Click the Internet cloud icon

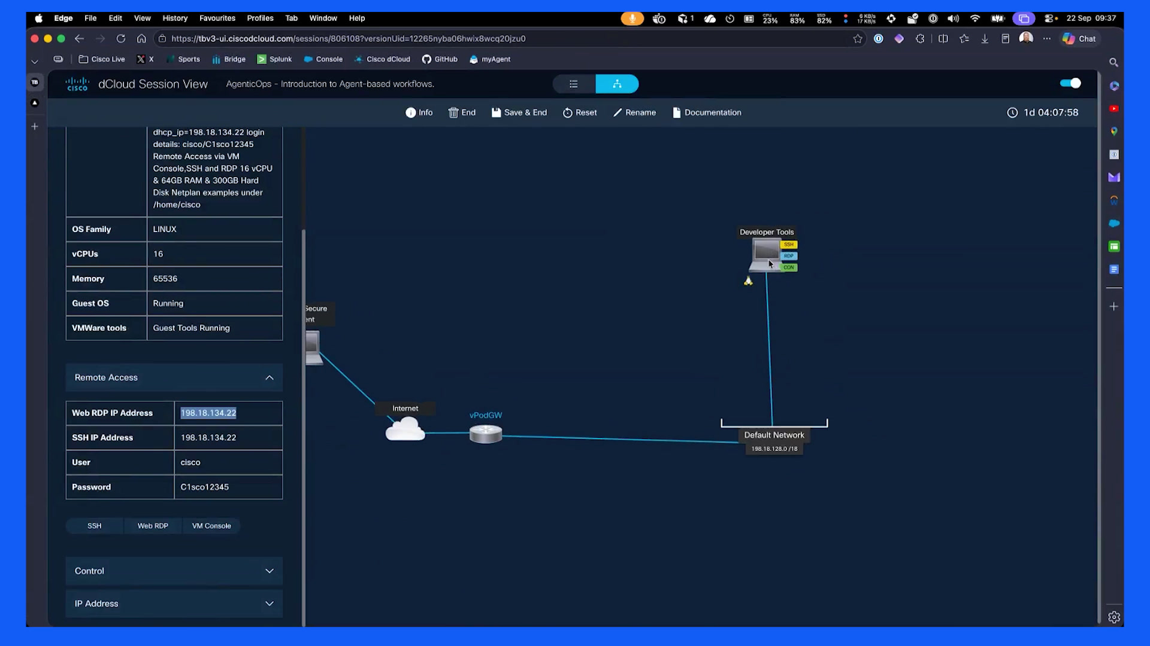click(405, 429)
